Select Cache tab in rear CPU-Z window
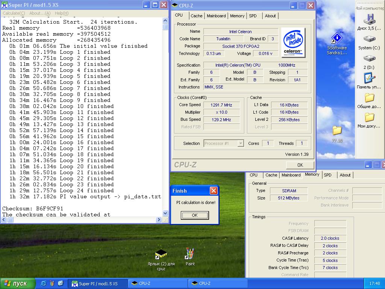This screenshot has width=385, height=289. click(x=271, y=175)
